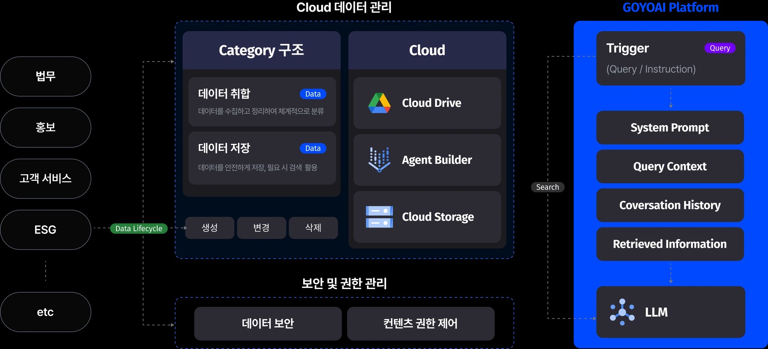Click the Cloud Storage server icon
Viewport: 768px width, 349px height.
379,217
